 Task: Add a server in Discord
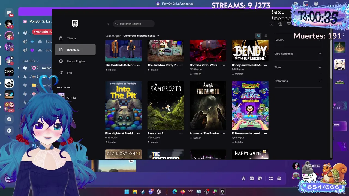tap(9, 119)
